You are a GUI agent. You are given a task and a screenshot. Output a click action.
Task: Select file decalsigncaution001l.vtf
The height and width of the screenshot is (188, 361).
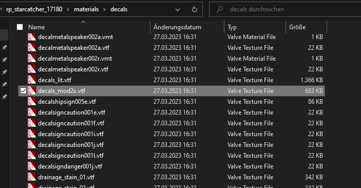(x=71, y=156)
